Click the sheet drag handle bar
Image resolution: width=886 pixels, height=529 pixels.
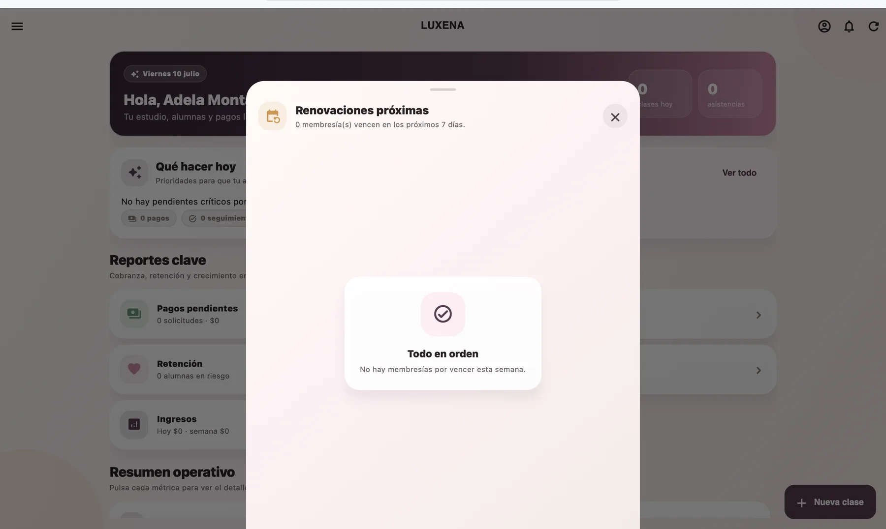click(x=443, y=89)
